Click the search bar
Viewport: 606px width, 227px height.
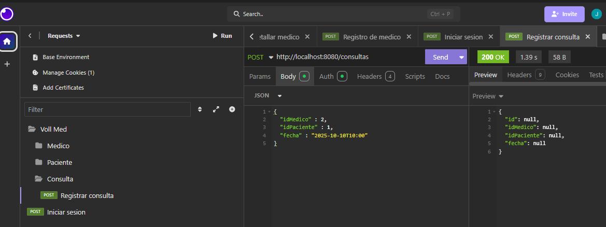tap(344, 15)
